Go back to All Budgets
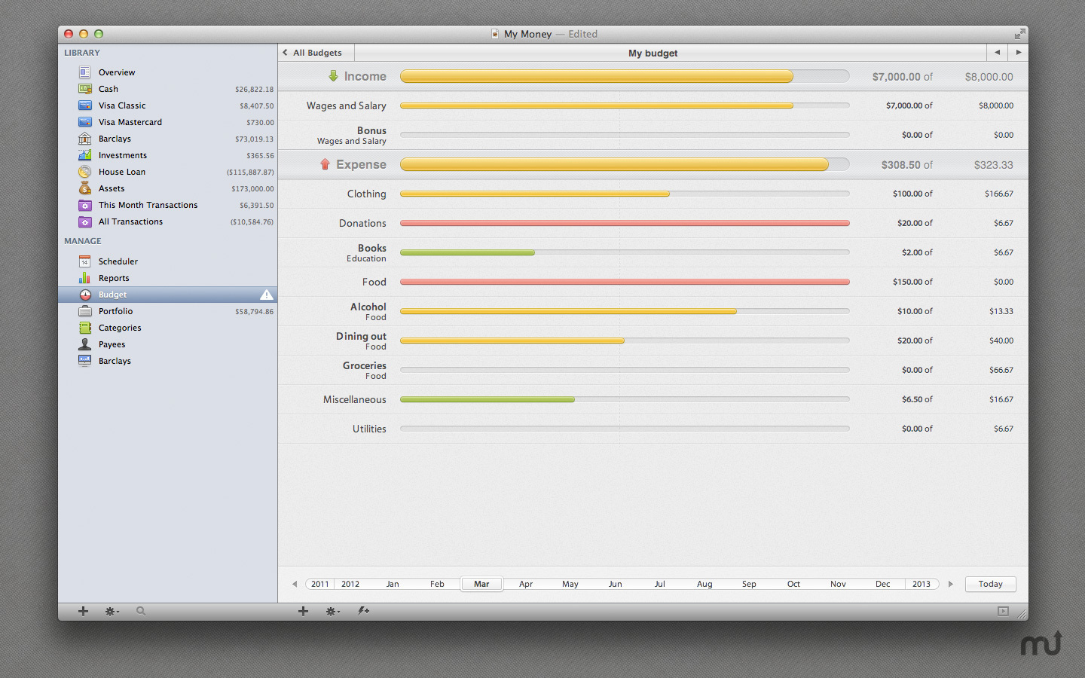 coord(313,53)
